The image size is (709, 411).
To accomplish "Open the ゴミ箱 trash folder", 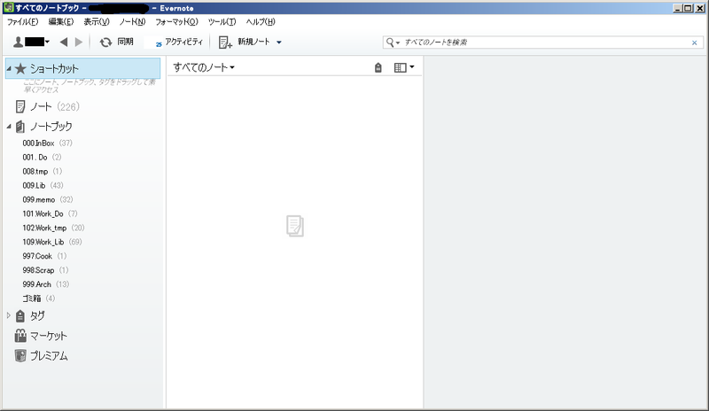I will (x=38, y=299).
